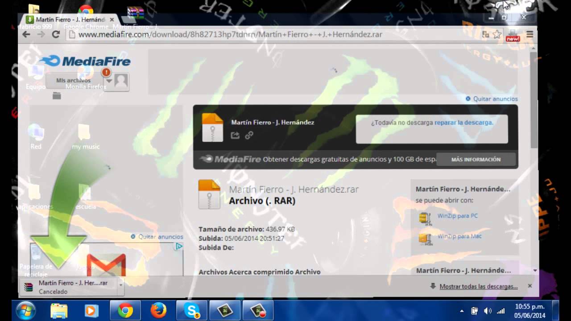Click the user avatar icon
Screen dimensions: 571x321
coord(121,81)
